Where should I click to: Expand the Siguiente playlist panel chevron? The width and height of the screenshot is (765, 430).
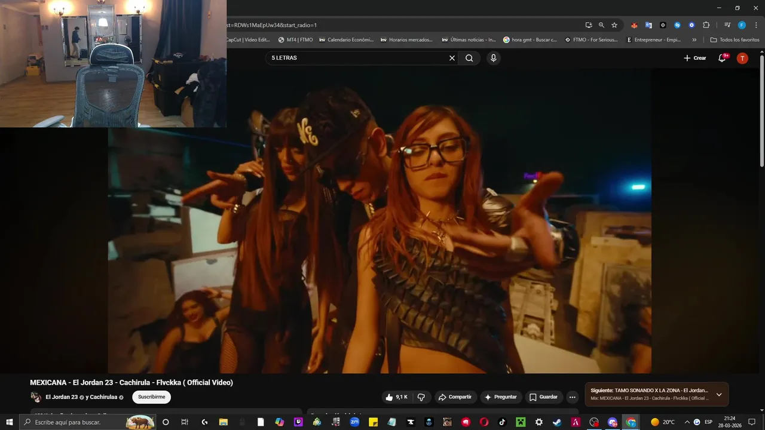click(719, 395)
